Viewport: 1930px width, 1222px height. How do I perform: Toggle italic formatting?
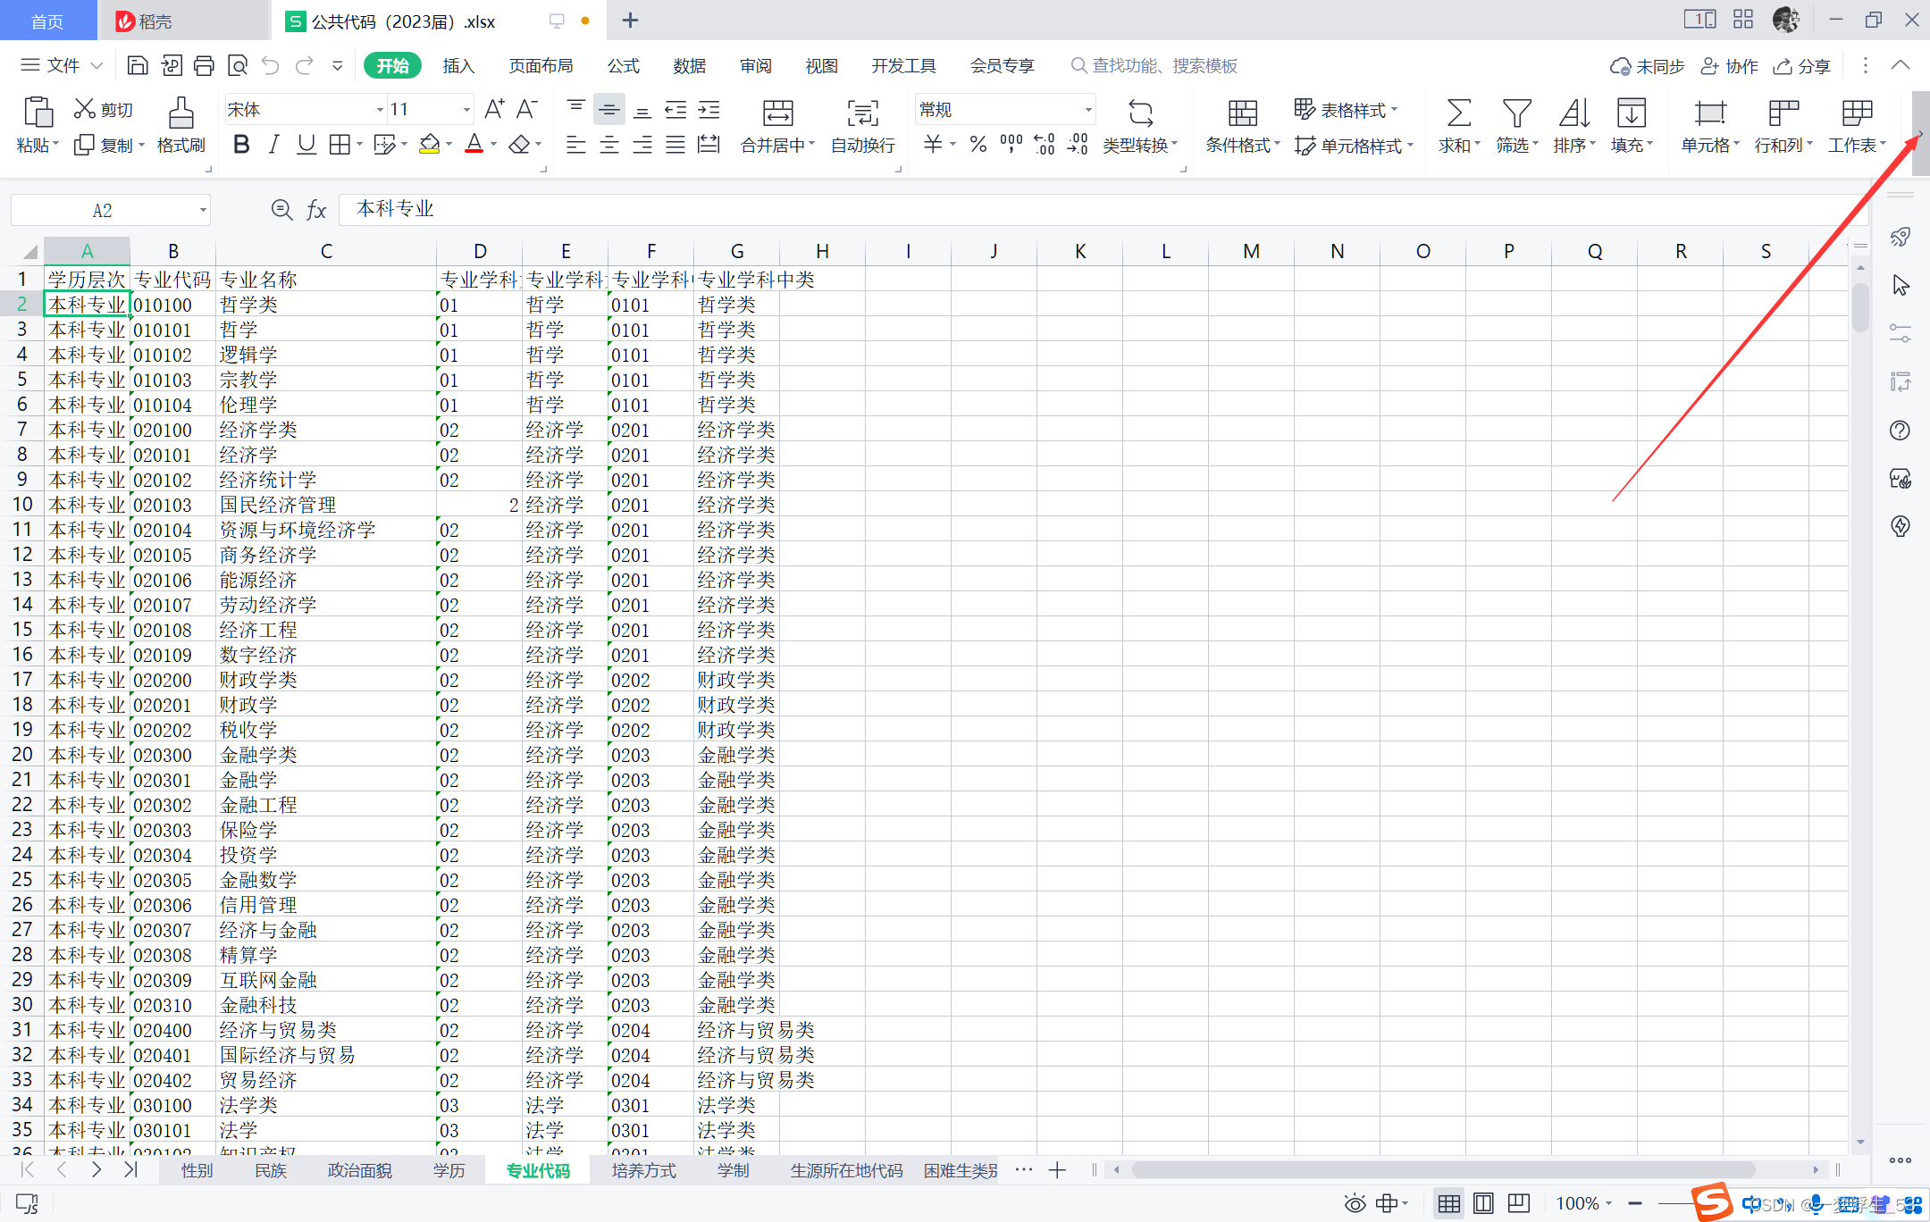click(x=273, y=144)
